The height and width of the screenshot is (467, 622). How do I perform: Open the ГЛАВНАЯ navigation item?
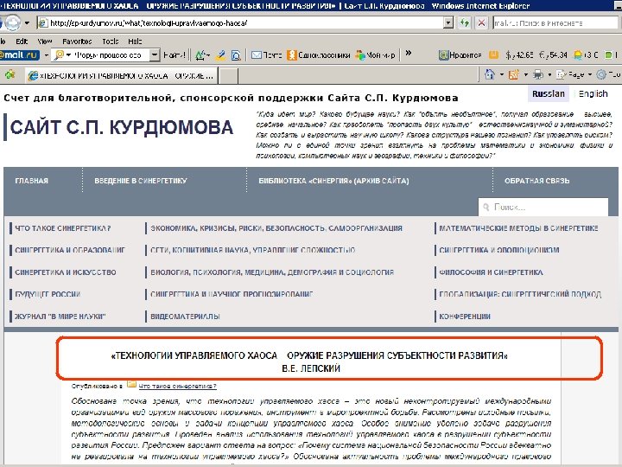tap(32, 181)
